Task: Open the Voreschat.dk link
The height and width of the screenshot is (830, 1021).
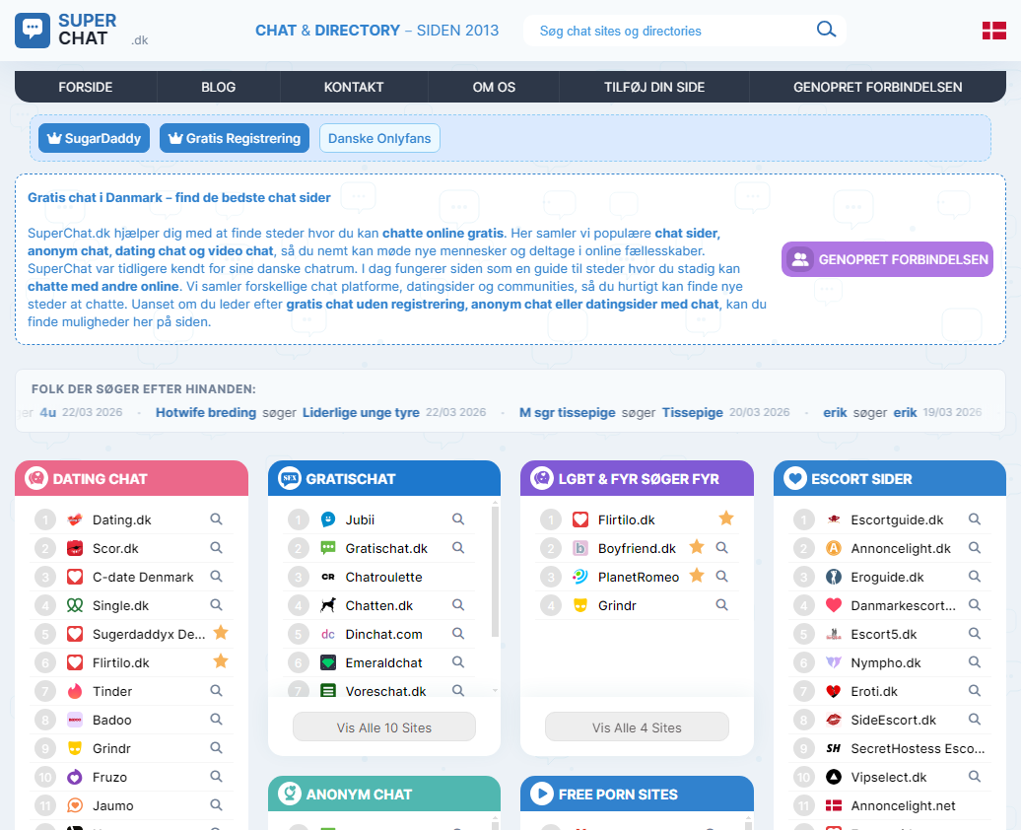Action: 385,691
